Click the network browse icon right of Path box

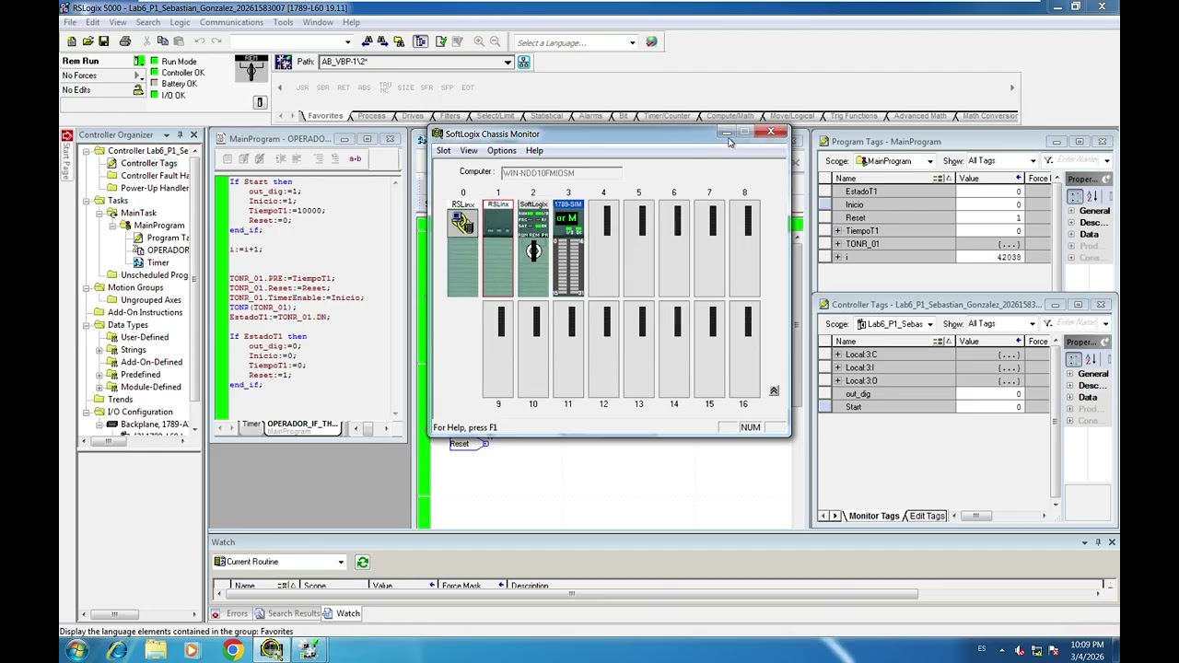(523, 62)
